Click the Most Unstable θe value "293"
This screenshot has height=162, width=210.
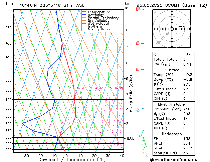click(187, 114)
